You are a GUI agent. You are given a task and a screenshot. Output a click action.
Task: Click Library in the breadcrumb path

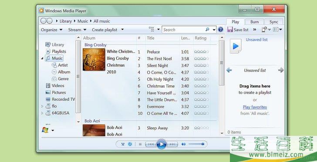(x=66, y=21)
